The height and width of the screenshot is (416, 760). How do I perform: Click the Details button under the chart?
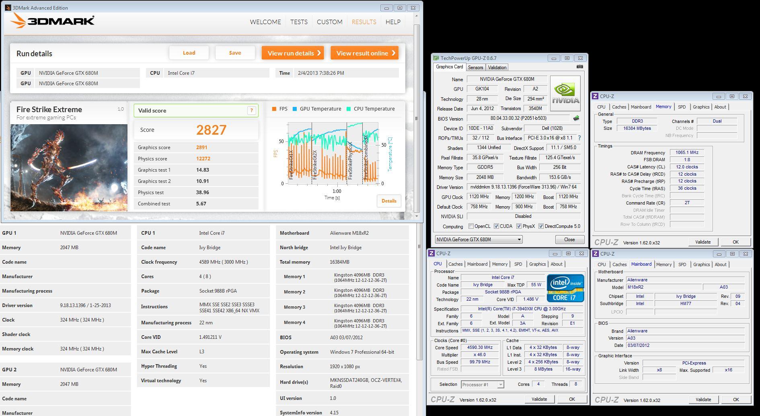point(389,201)
